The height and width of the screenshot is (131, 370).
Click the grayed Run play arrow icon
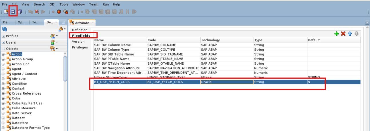pos(43,12)
